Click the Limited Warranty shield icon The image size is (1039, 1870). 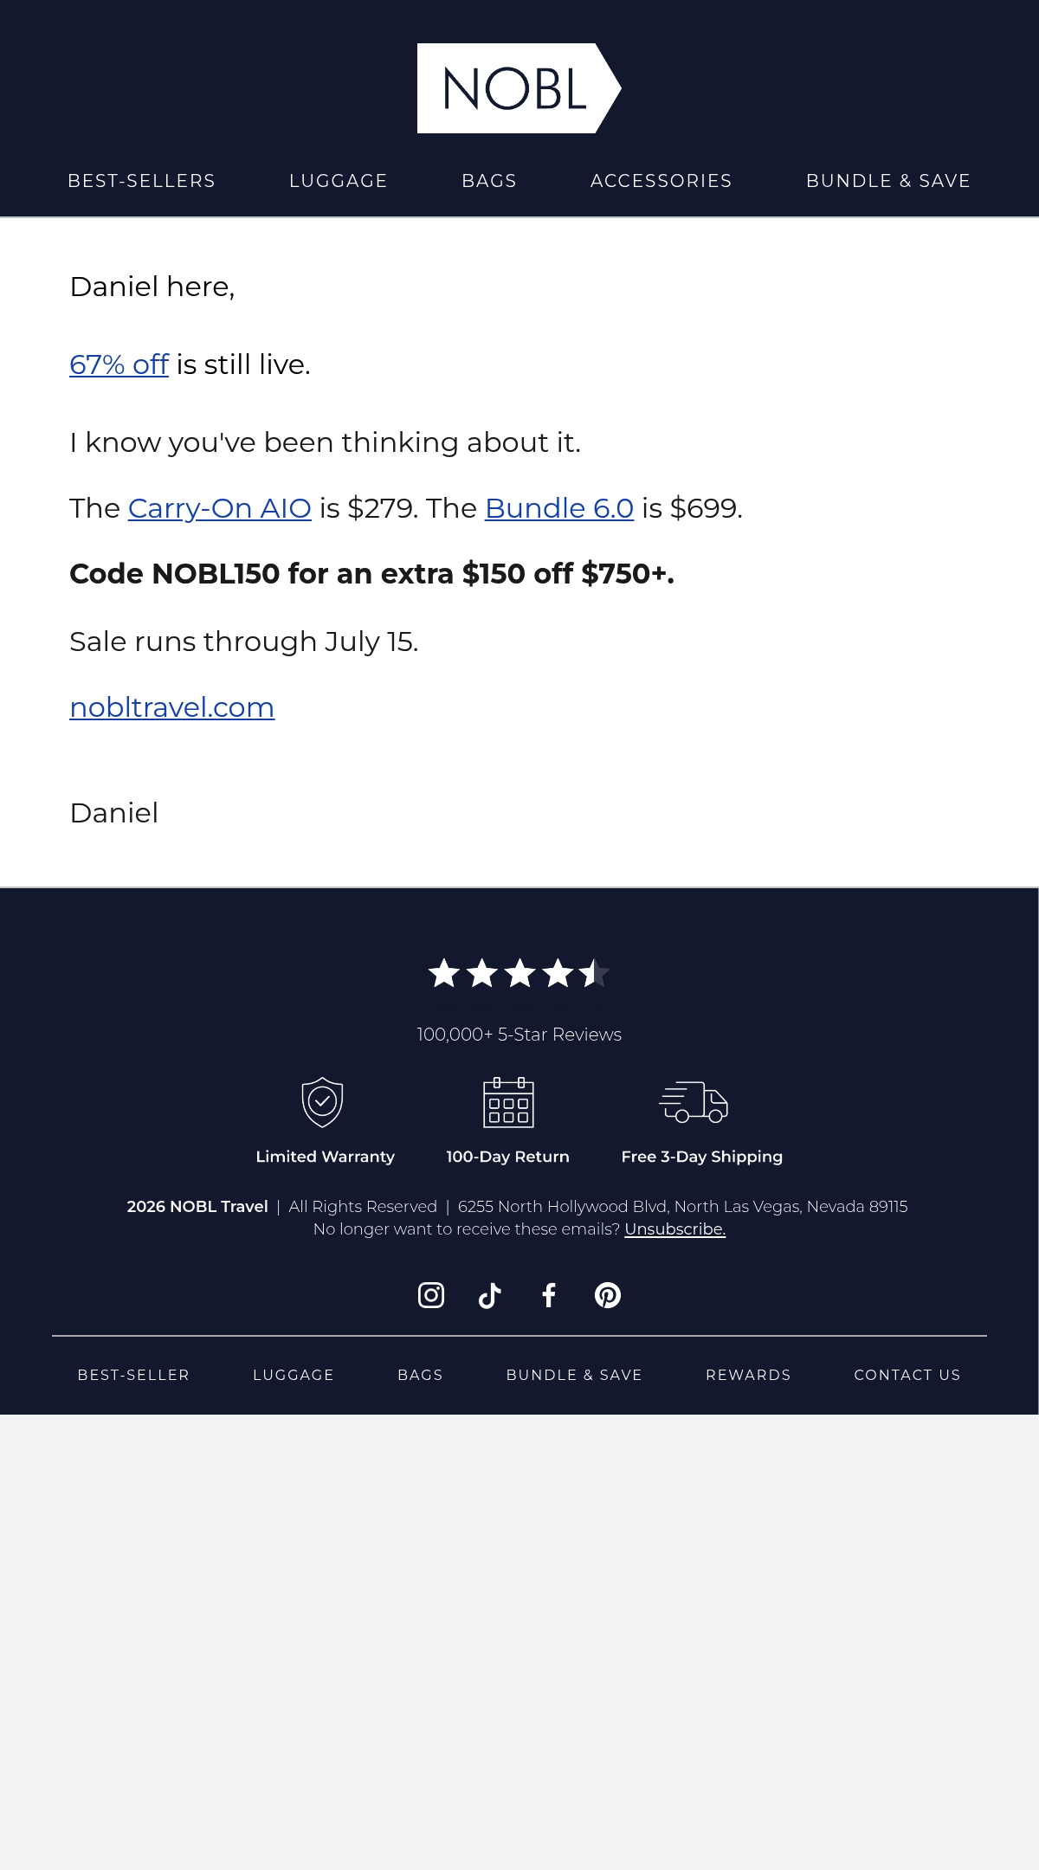(323, 1102)
